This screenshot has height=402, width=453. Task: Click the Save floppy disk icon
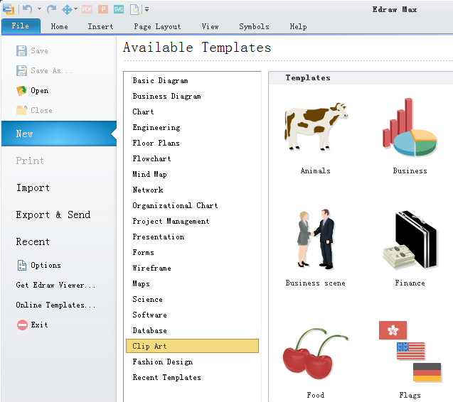(21, 51)
